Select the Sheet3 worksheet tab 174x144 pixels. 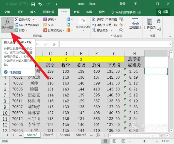48,135
